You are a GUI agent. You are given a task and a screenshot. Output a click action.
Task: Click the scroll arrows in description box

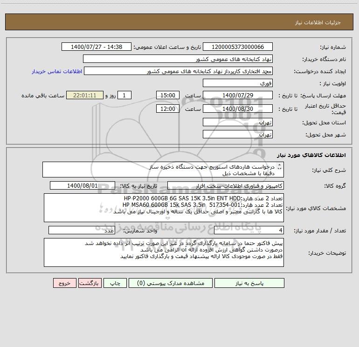[279, 167]
